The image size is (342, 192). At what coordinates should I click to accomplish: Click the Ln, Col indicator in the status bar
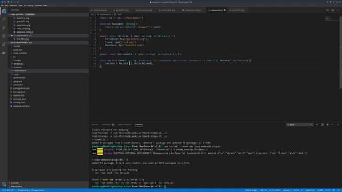coord(275,190)
